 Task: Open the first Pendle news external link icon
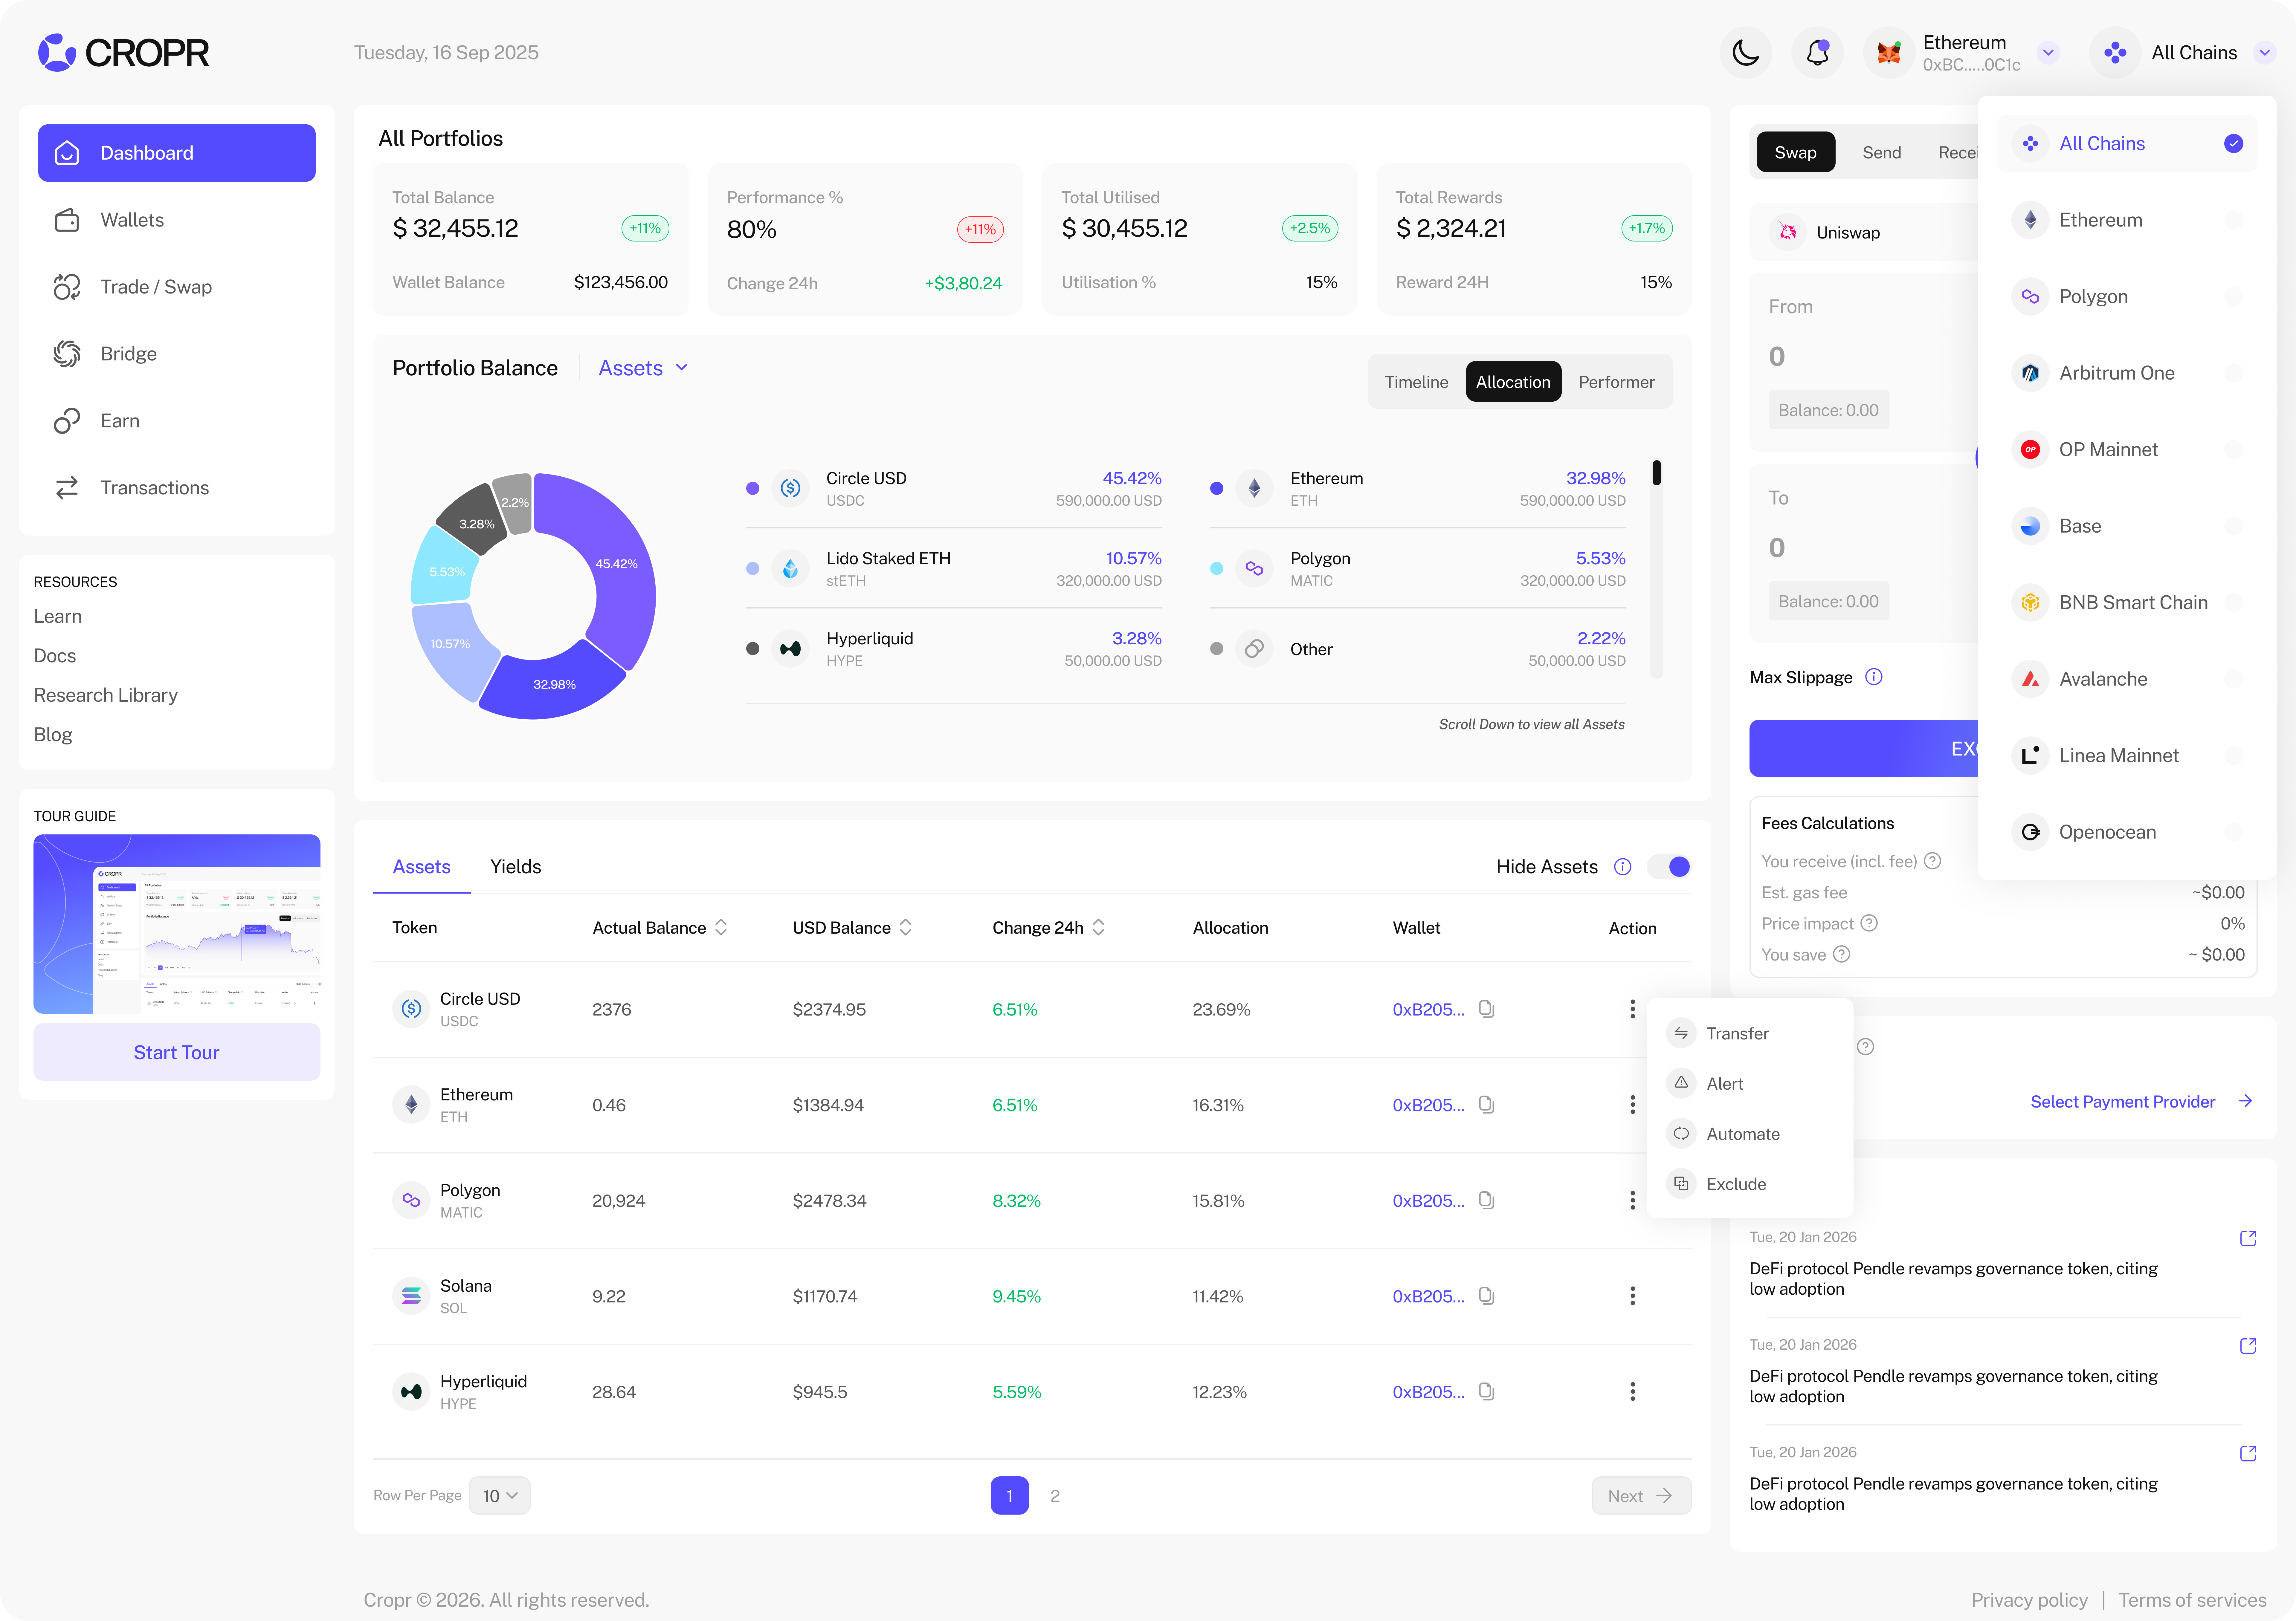[x=2248, y=1238]
